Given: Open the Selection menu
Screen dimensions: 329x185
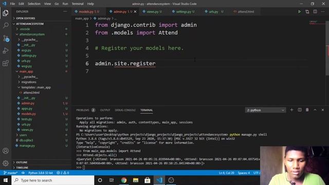Looking at the screenshot, I should pyautogui.click(x=34, y=4).
